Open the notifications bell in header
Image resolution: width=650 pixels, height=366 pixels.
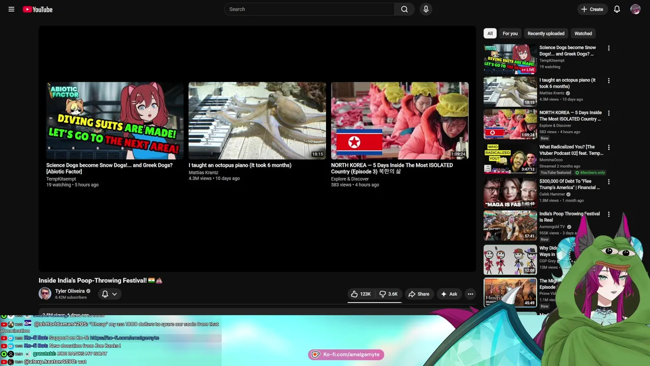617,9
